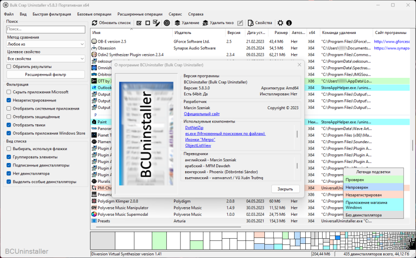Click the OB-E version 2.5 app icon
This screenshot has width=416, height=258.
pyautogui.click(x=94, y=41)
